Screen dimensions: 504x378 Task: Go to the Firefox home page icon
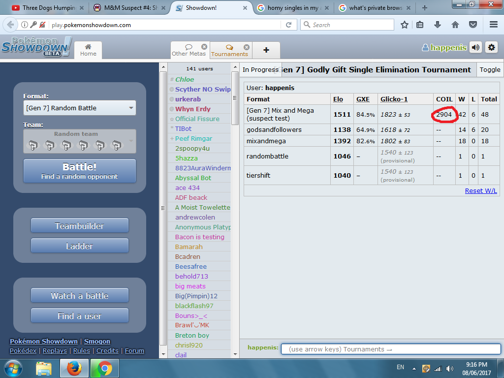[455, 25]
